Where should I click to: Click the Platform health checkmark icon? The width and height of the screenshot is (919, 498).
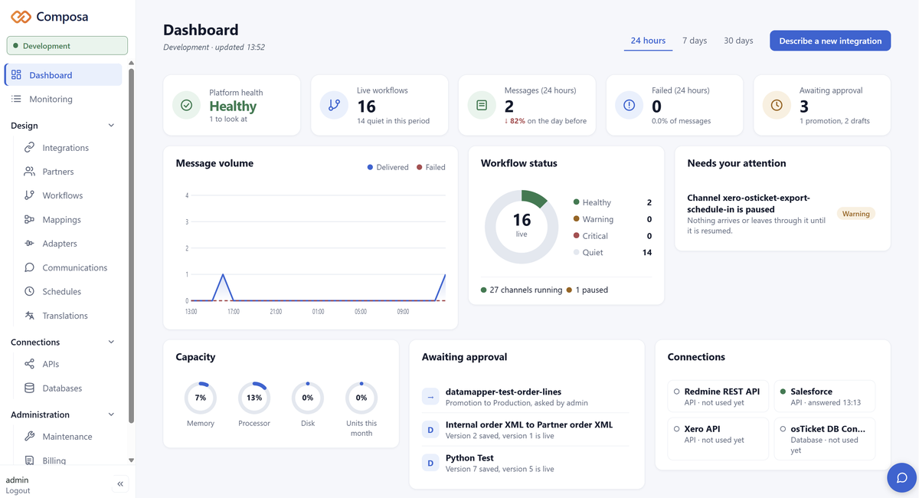tap(186, 105)
